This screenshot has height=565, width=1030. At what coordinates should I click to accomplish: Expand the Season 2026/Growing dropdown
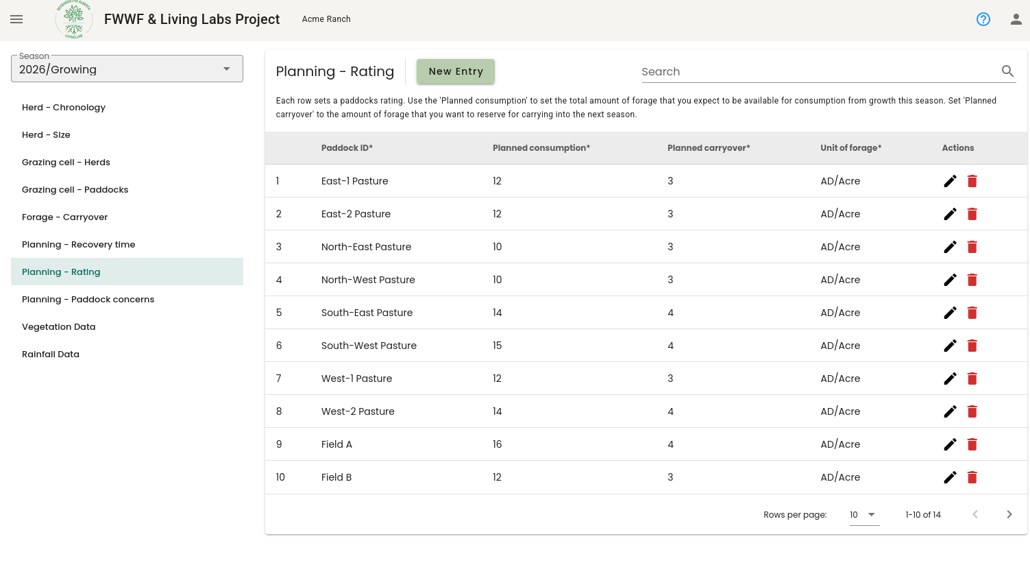[127, 69]
